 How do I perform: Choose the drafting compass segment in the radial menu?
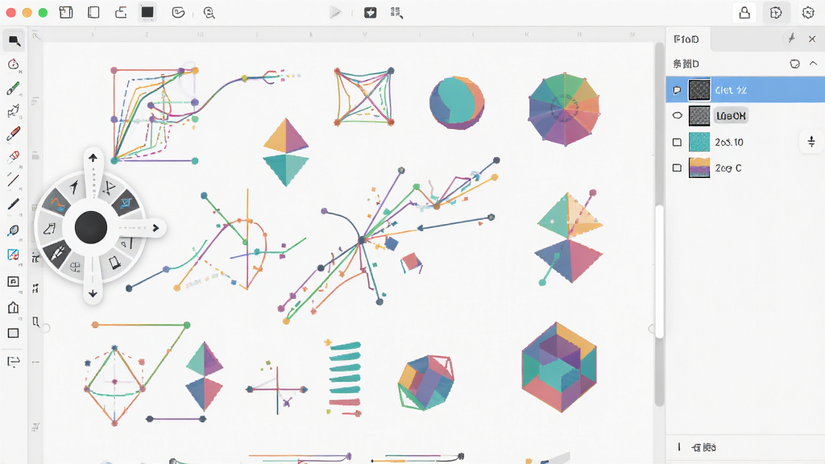(109, 188)
